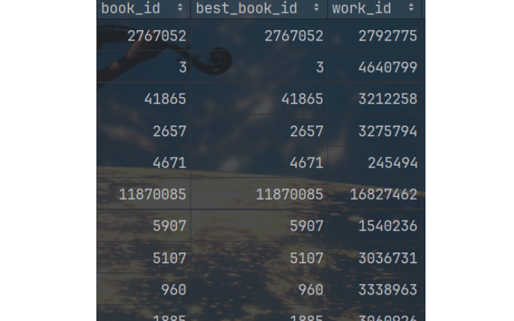Click work_id cell showing 245494
This screenshot has height=321, width=514.
pos(392,163)
